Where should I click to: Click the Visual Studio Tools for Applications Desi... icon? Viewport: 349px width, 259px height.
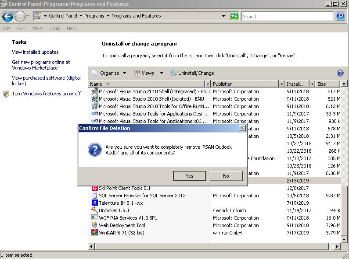pyautogui.click(x=94, y=114)
